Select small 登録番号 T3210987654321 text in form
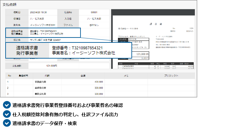230x129 pixels. tap(43, 31)
